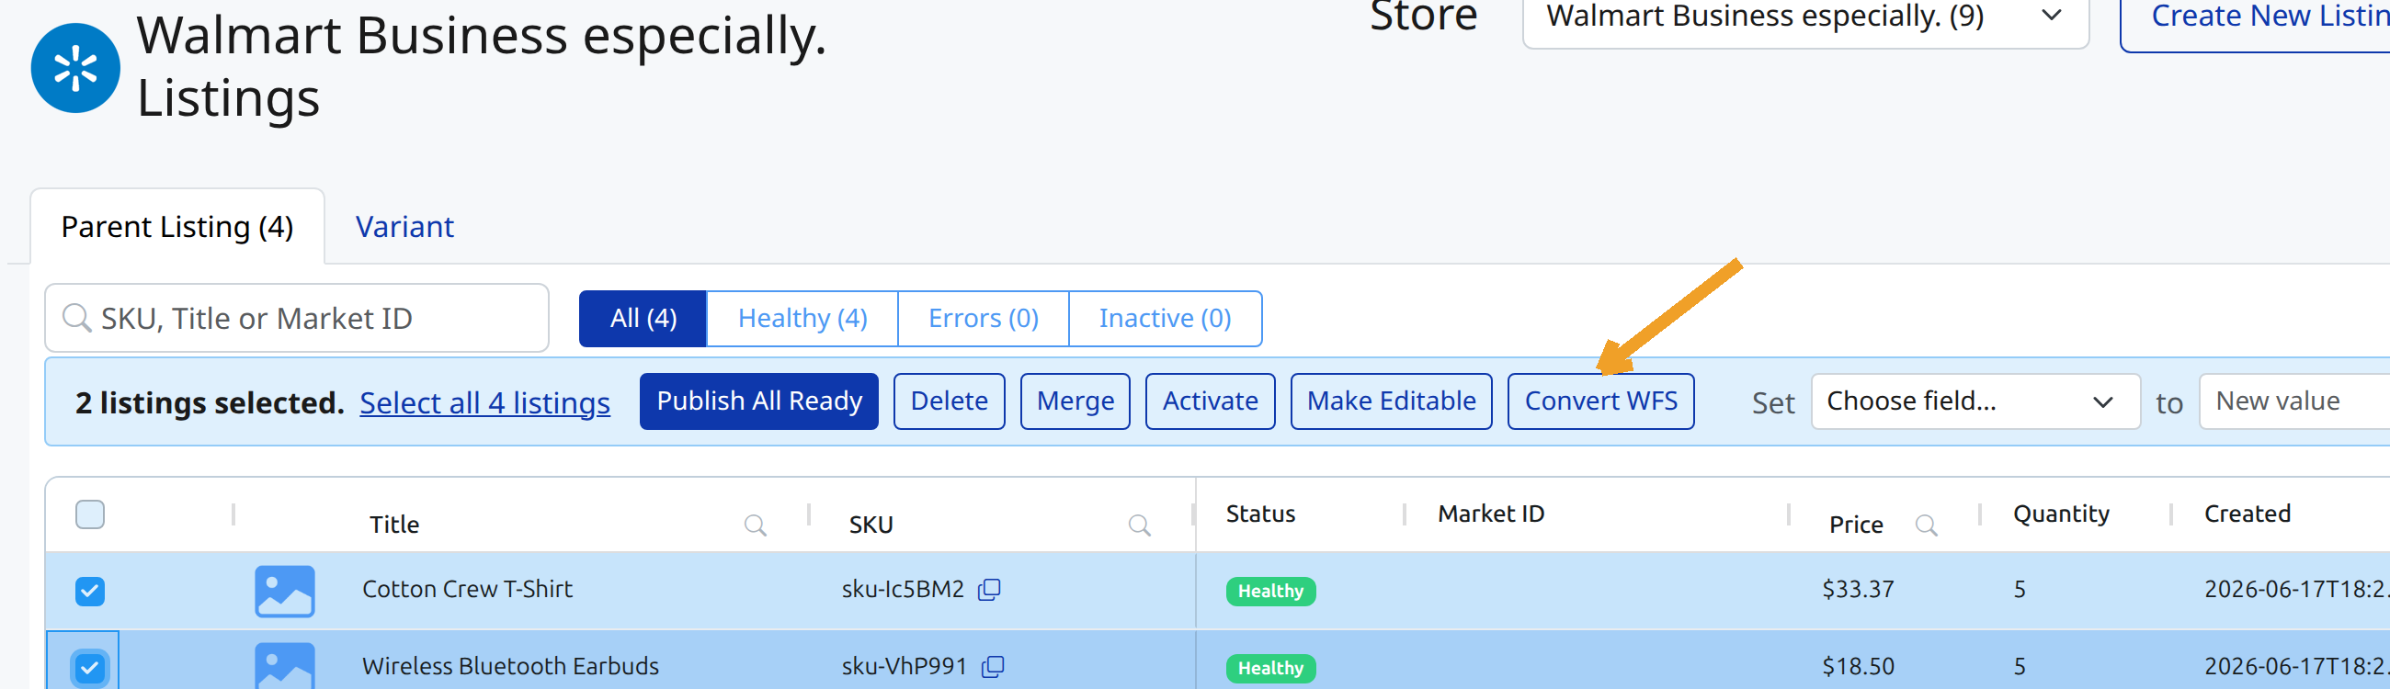
Task: Click the Select all 4 listings link
Action: (x=484, y=402)
